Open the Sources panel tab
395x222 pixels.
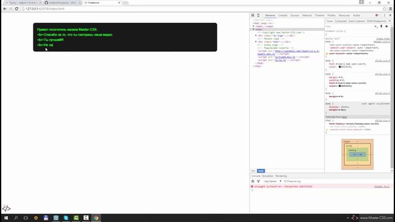294,15
